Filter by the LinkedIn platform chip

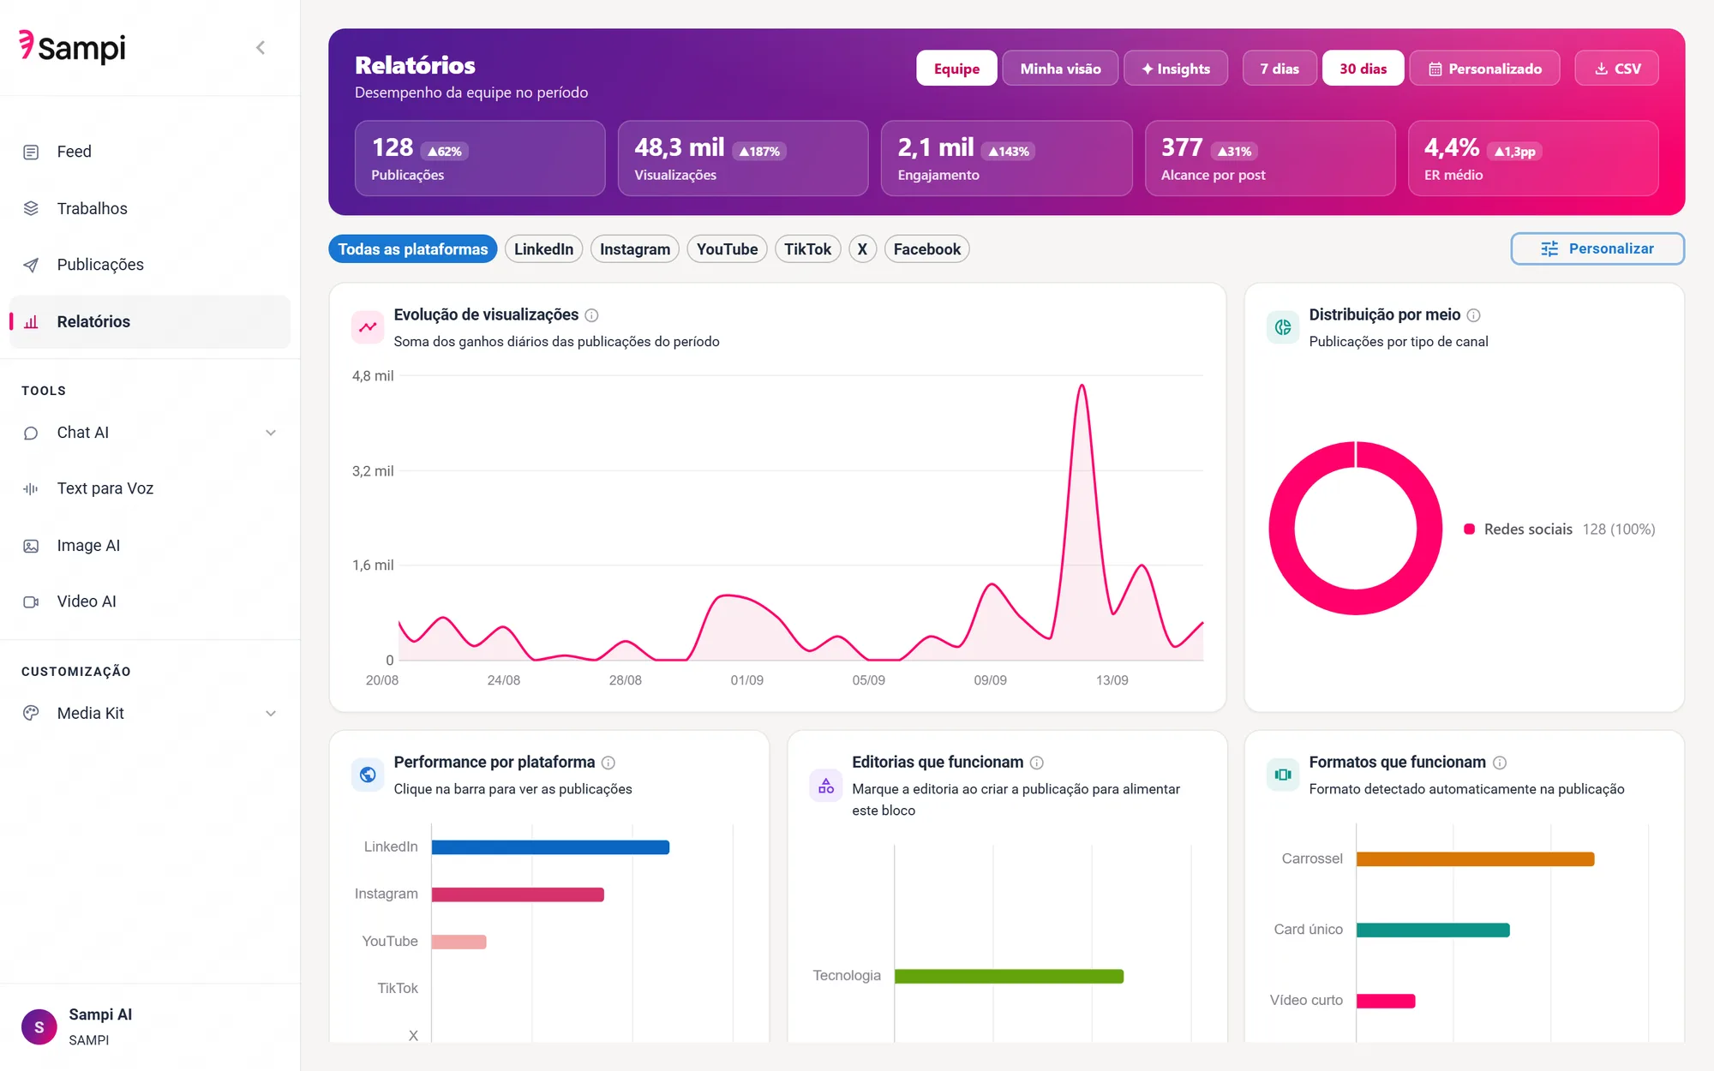click(543, 249)
